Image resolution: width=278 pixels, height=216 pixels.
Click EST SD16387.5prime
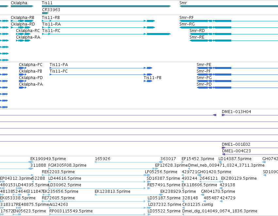click(x=163, y=178)
